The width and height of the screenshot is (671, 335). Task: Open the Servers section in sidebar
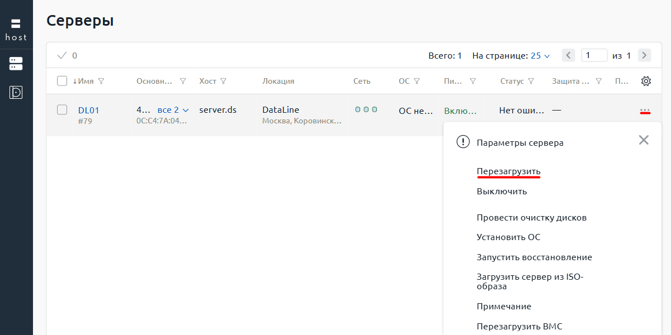tap(16, 64)
